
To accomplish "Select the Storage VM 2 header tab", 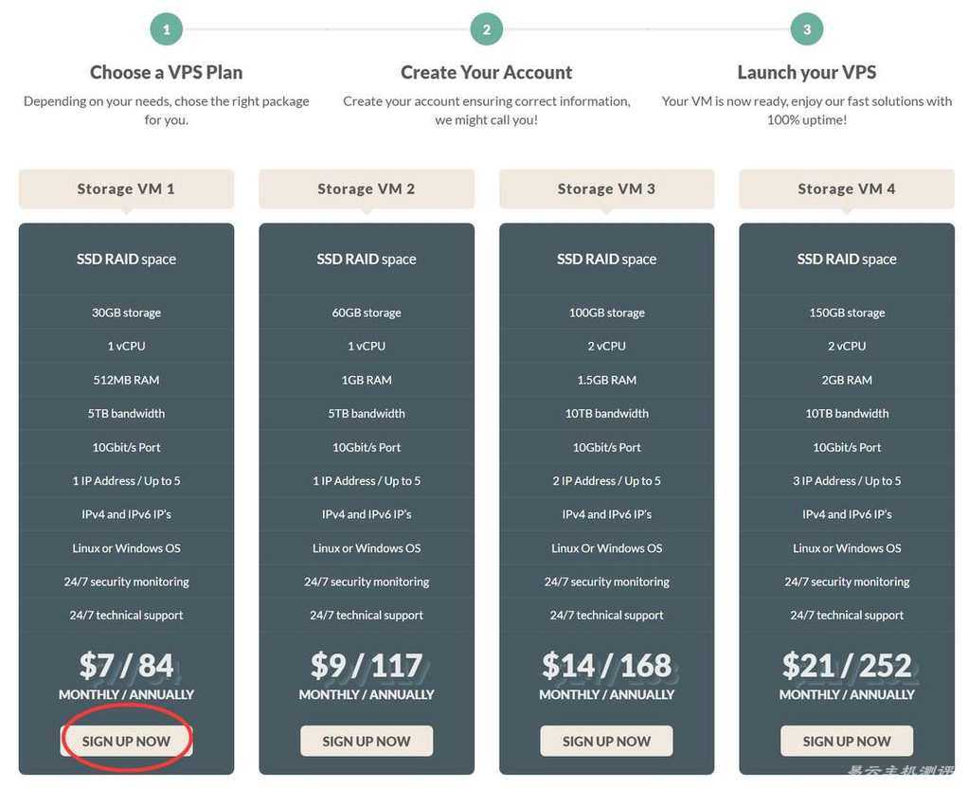I will 367,189.
